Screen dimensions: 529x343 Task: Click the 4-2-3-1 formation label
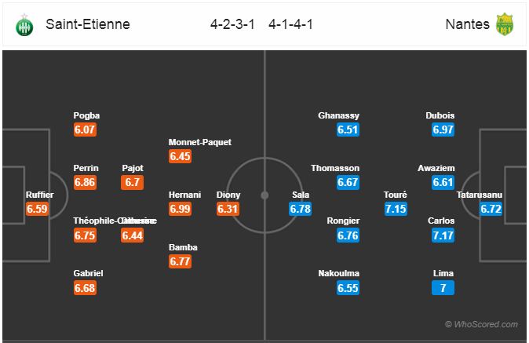tap(232, 24)
